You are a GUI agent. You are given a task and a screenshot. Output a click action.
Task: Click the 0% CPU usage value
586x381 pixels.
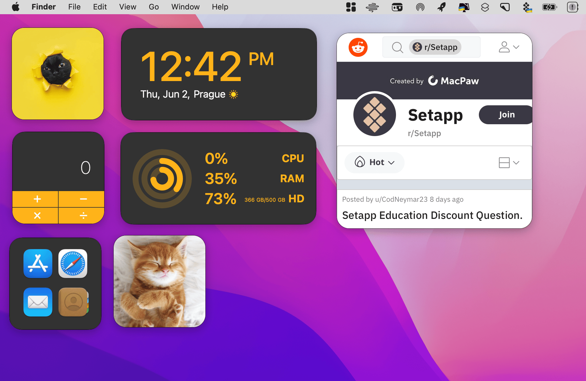(x=216, y=159)
